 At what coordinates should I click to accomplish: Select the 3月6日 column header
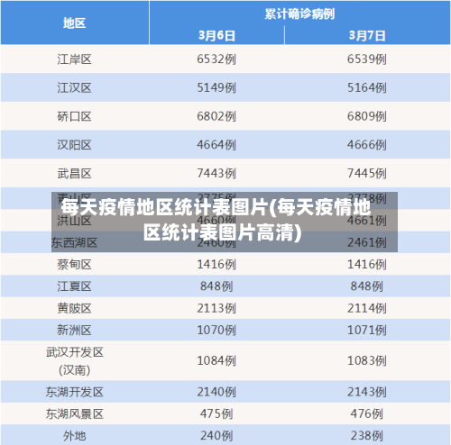[x=216, y=35]
